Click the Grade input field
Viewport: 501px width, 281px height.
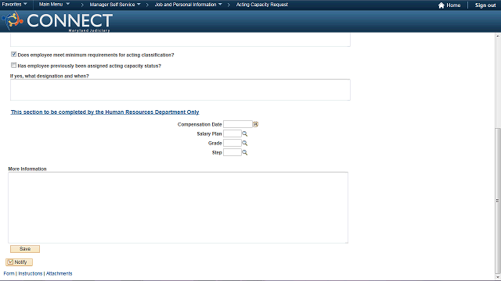point(232,143)
